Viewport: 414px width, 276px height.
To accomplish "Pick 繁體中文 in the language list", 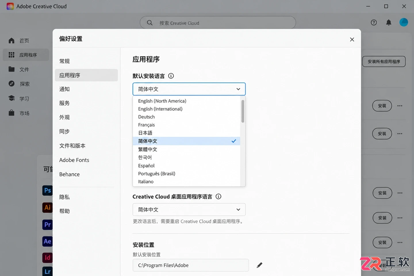I will pos(186,149).
